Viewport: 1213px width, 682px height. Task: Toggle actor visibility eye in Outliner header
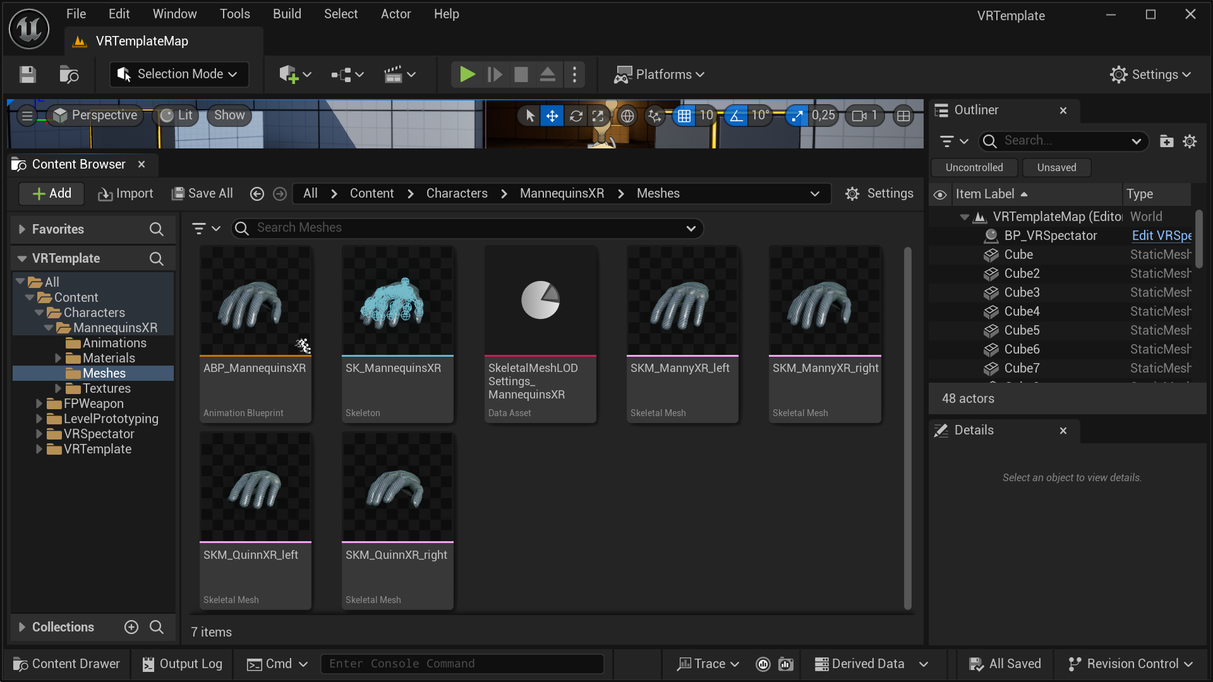940,194
